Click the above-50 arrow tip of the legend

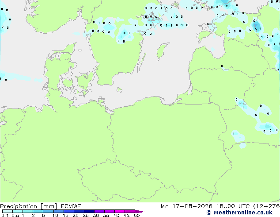[140, 211]
